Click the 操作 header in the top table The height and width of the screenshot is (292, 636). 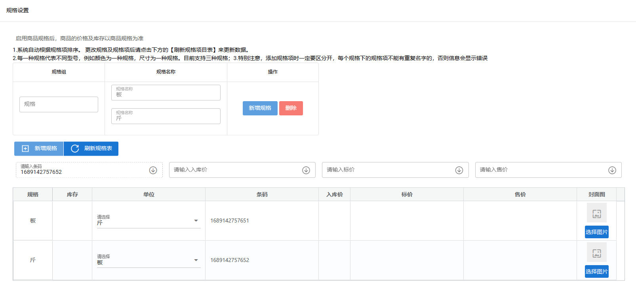273,72
